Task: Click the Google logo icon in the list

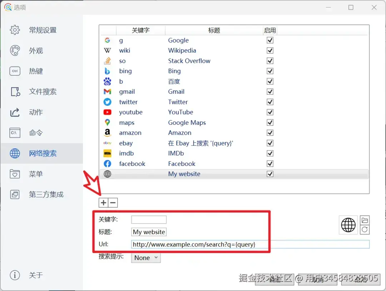Action: click(x=107, y=40)
